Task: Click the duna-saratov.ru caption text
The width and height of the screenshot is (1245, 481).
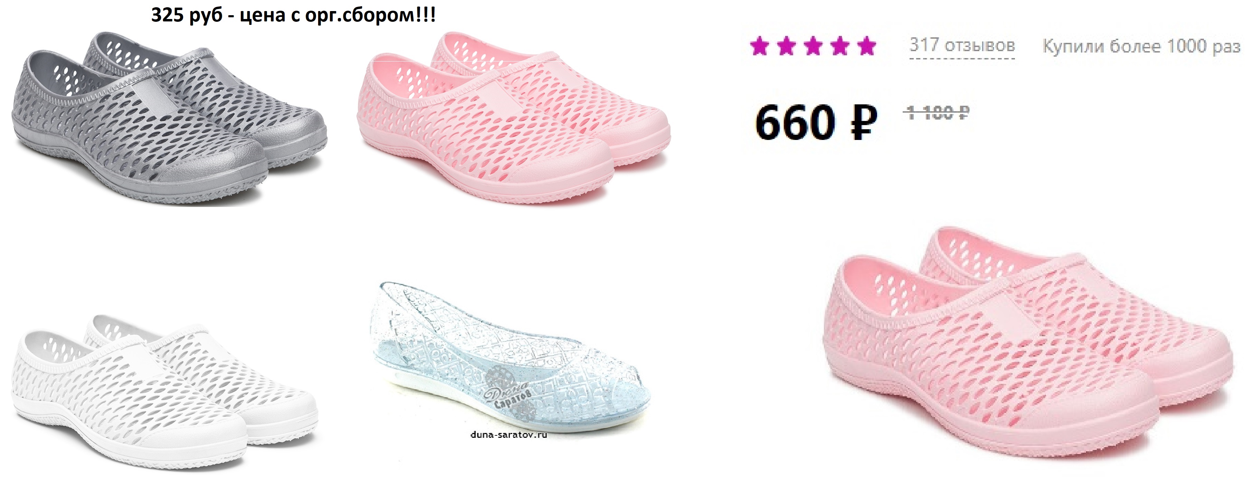Action: pos(509,435)
